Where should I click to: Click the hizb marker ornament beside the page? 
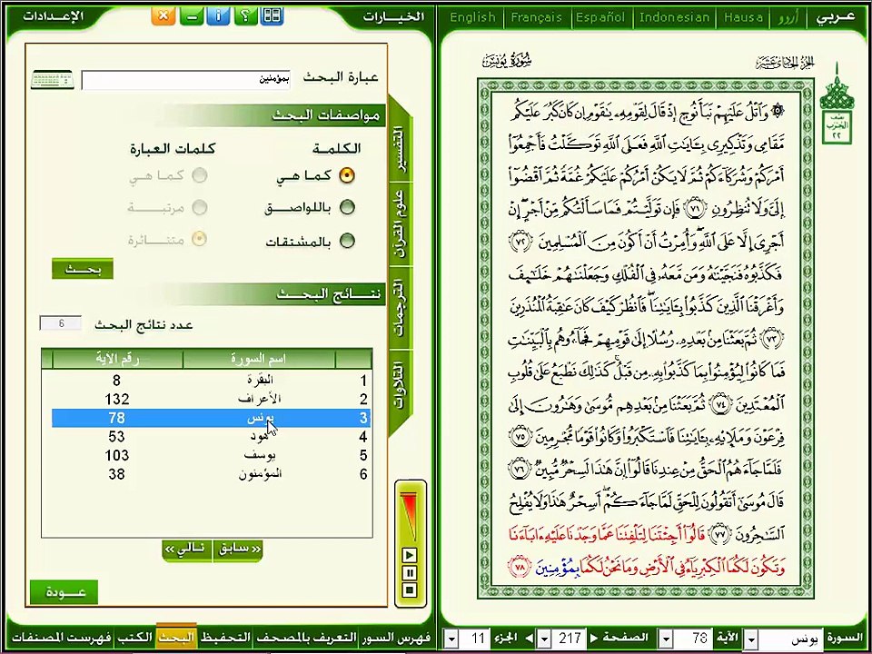tap(837, 104)
